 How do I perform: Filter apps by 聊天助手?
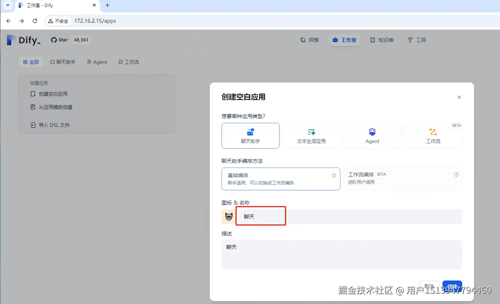[63, 62]
